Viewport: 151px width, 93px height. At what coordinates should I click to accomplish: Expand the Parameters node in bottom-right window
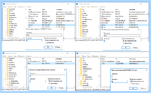click(81, 77)
